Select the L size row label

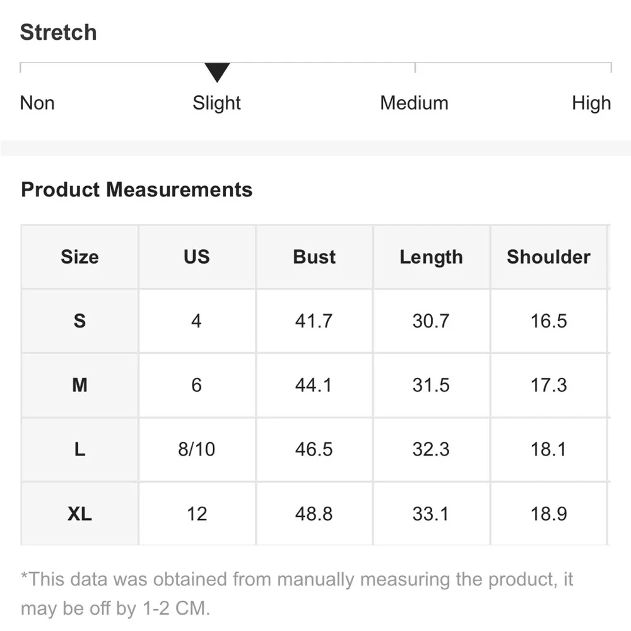pos(80,449)
